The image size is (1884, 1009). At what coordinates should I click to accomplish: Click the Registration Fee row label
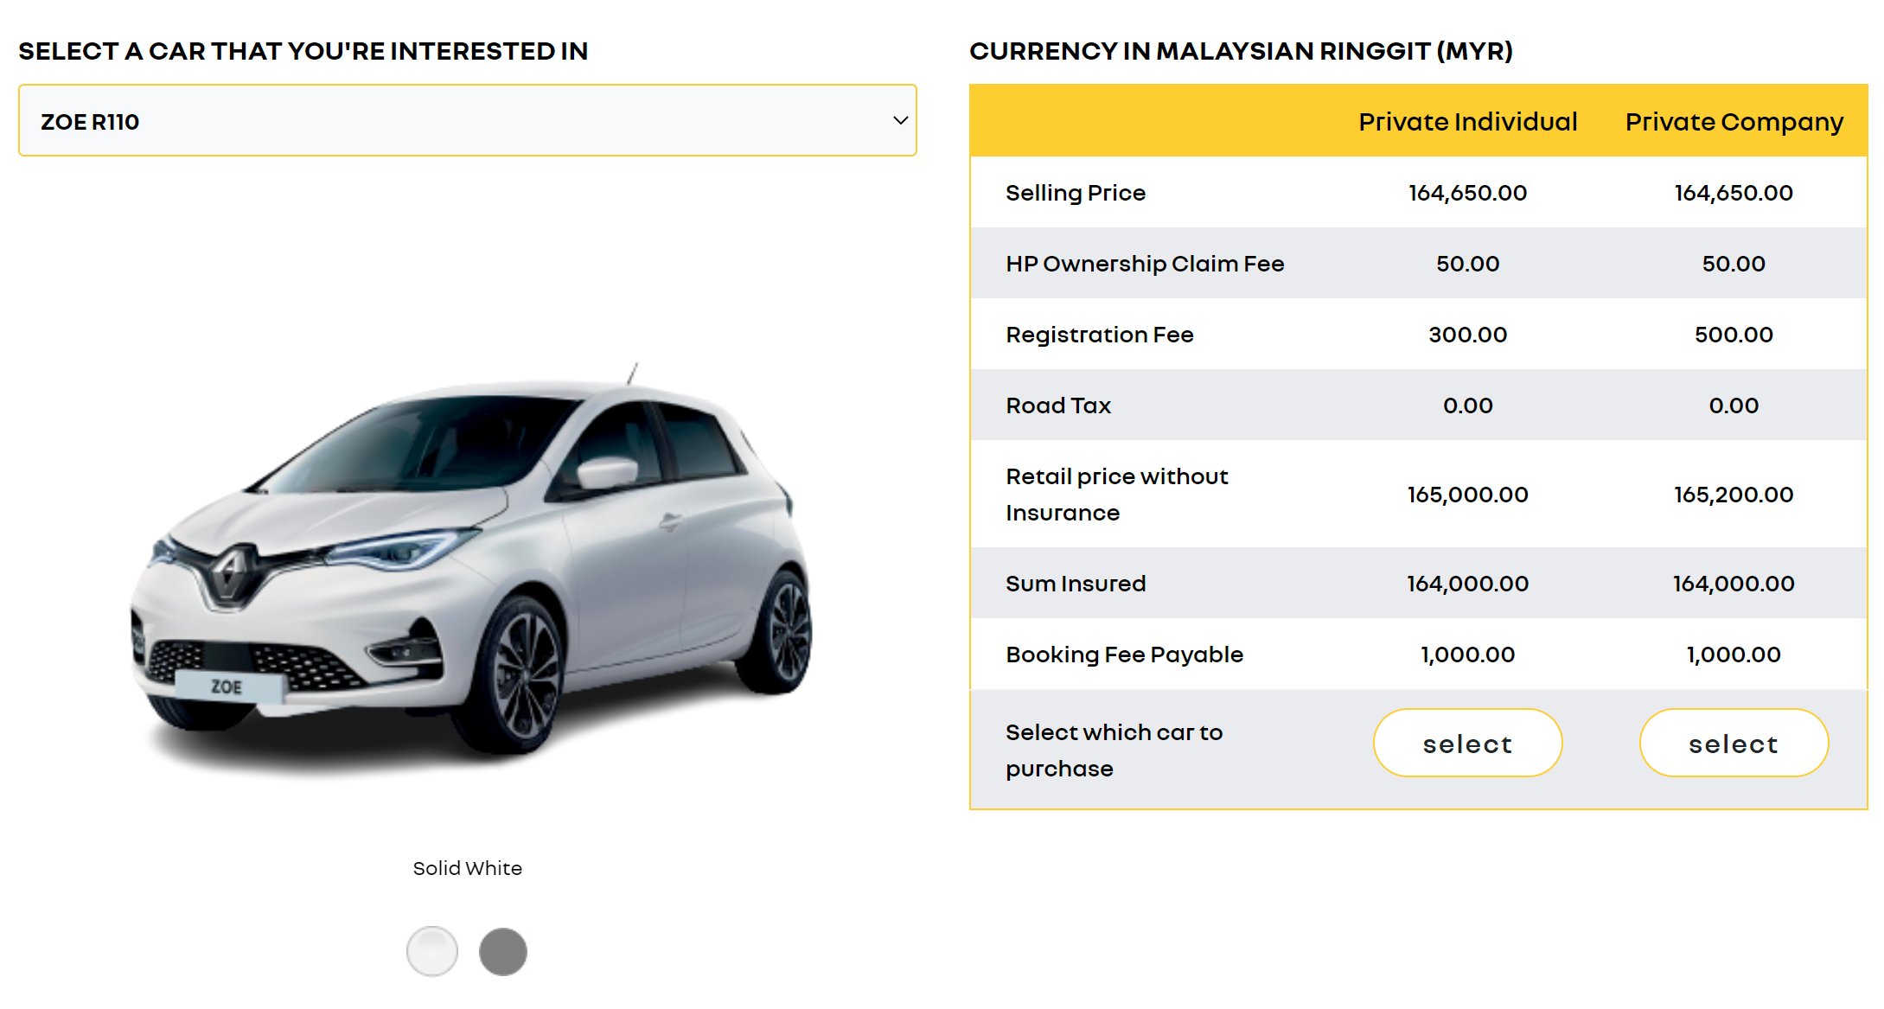[1099, 335]
